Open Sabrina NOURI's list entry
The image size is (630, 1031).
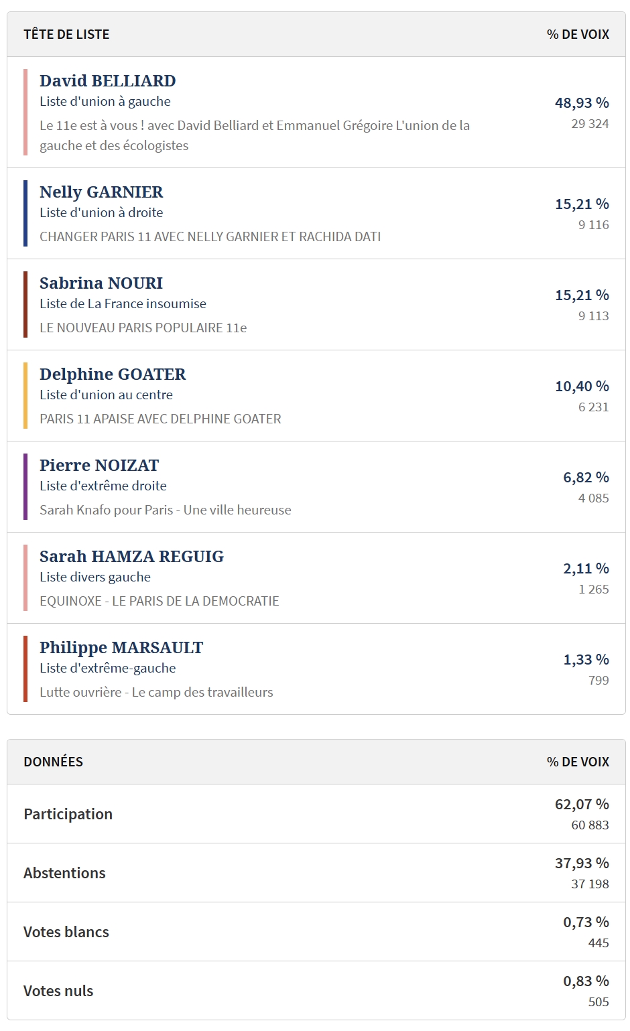pos(101,283)
